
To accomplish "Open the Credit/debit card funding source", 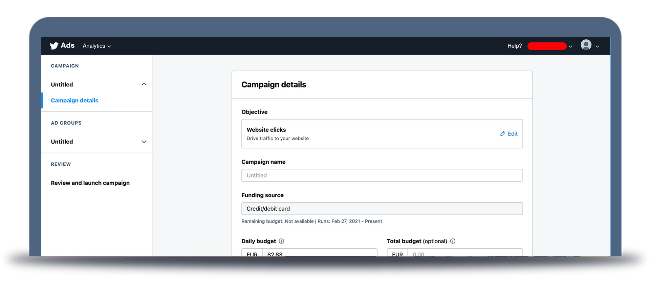I will coord(382,209).
